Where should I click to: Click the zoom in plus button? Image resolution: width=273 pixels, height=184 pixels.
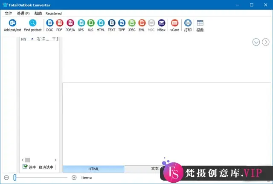[x=74, y=178]
